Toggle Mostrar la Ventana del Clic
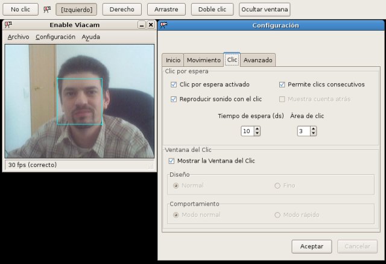Screen dimensions: 386x264 tap(172, 161)
